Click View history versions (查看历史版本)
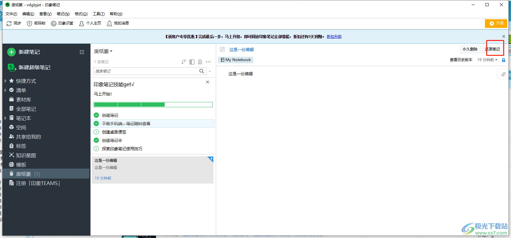511x238 pixels. click(x=461, y=60)
